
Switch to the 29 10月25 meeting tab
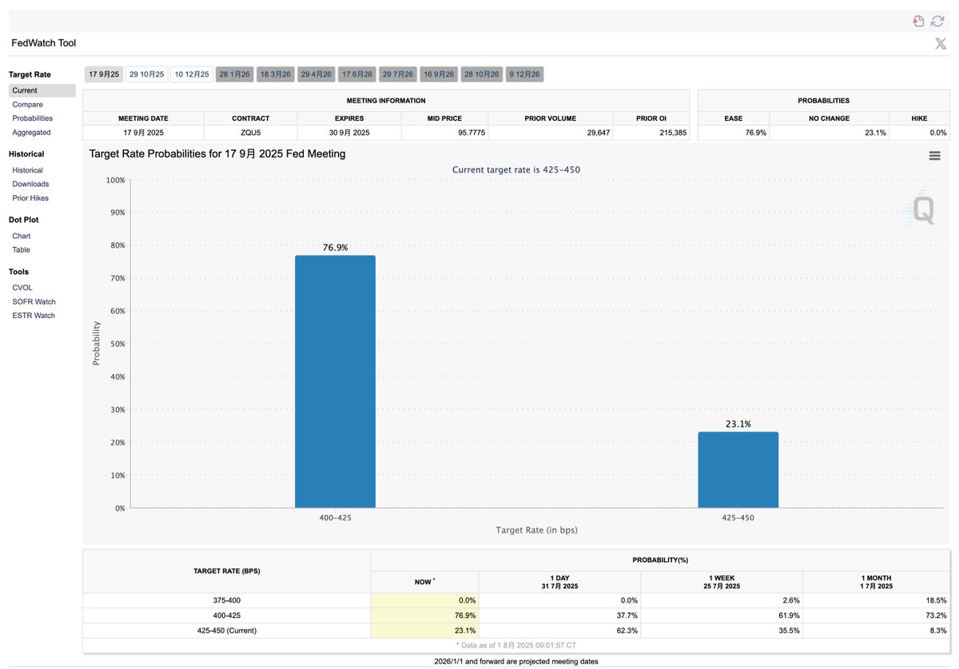(x=147, y=74)
